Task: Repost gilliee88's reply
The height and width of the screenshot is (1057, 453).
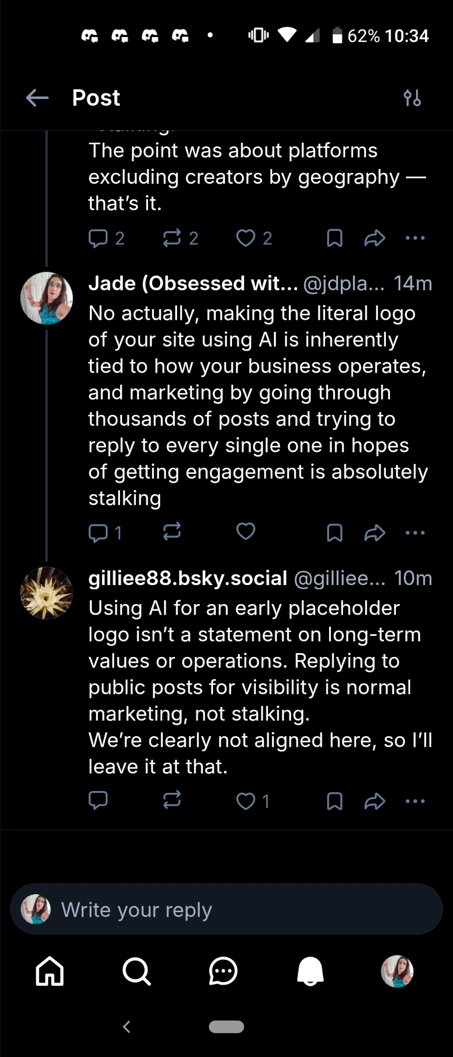Action: [172, 800]
